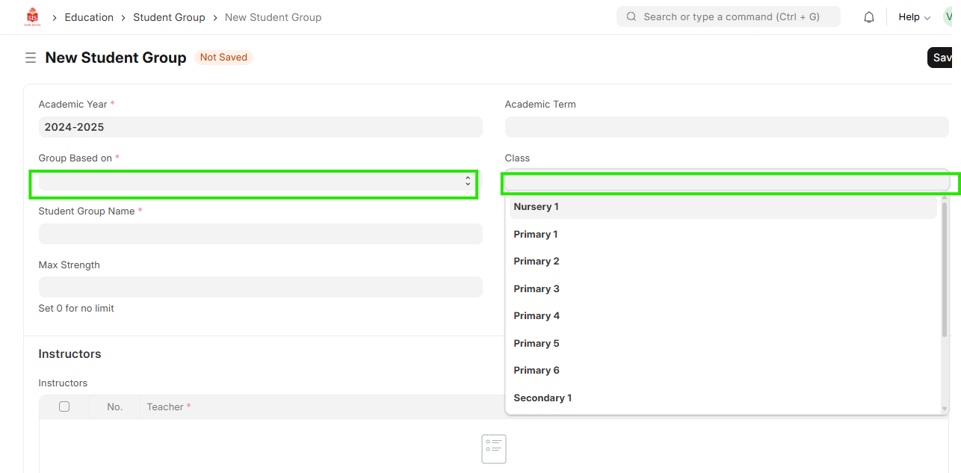Image resolution: width=961 pixels, height=473 pixels.
Task: Click the empty instructors table icon
Action: (494, 448)
